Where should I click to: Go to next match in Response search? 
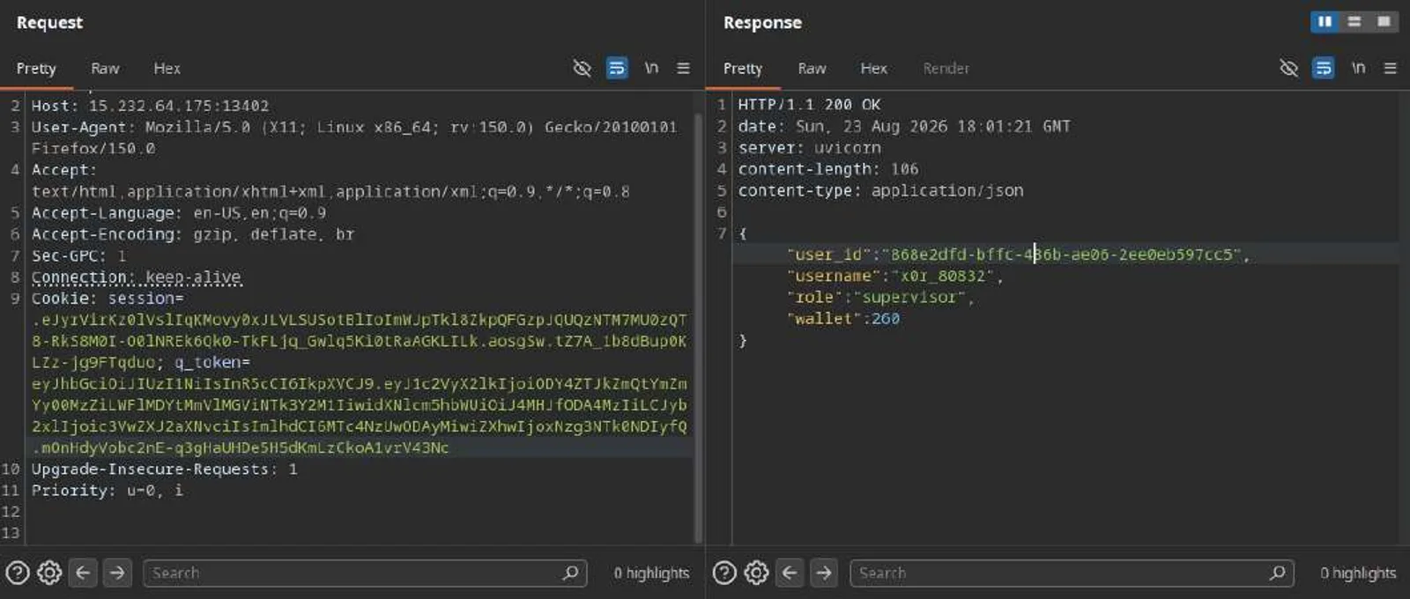click(x=823, y=573)
